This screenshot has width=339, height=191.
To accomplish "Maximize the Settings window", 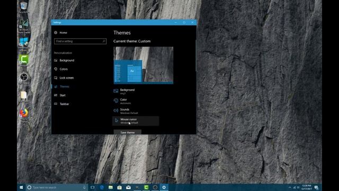I will 184,22.
